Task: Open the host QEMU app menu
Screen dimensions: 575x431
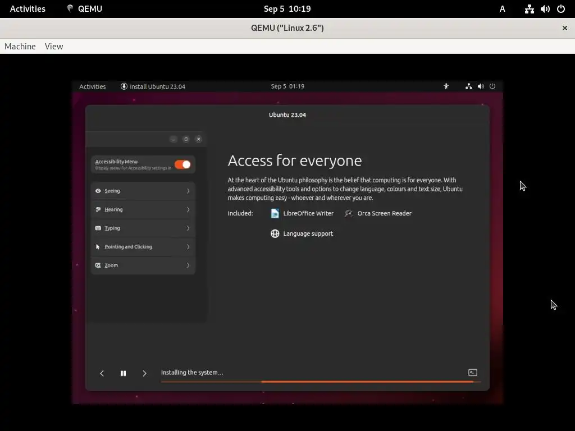Action: click(84, 9)
